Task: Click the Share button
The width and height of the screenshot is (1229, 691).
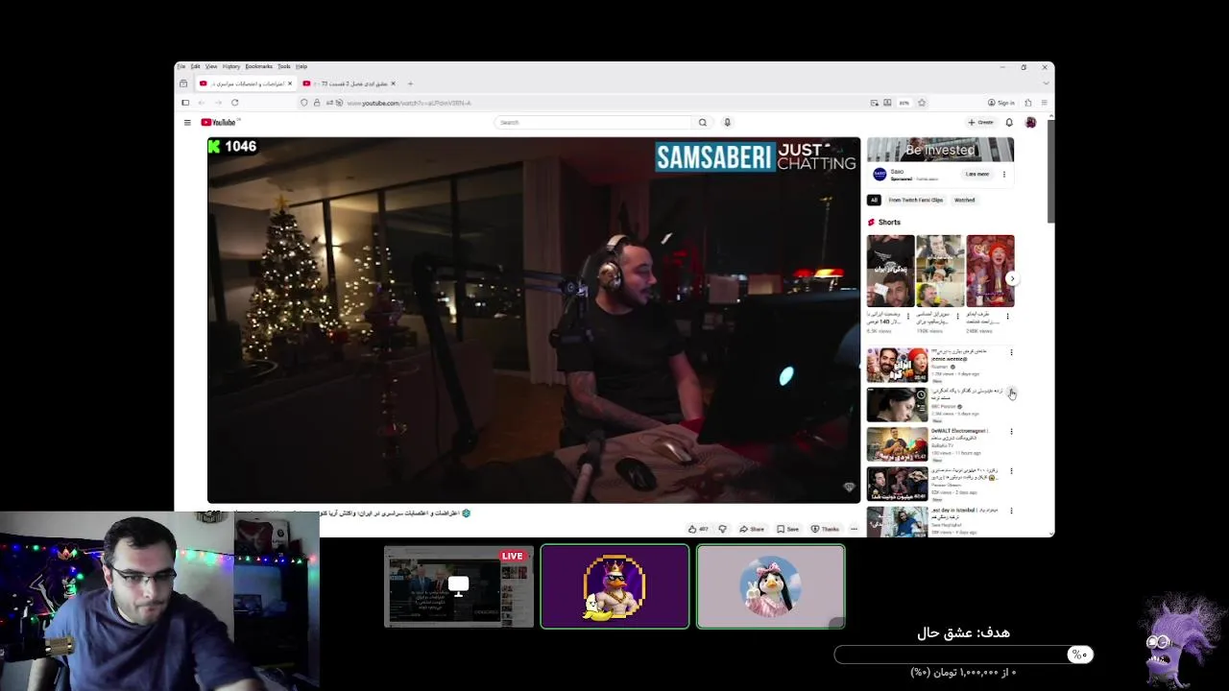Action: pos(752,529)
